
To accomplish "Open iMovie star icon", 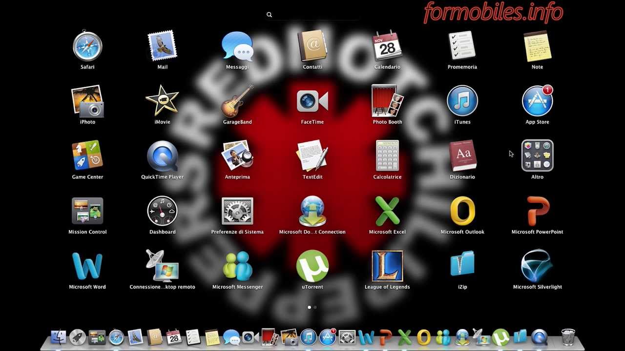I will tap(162, 101).
